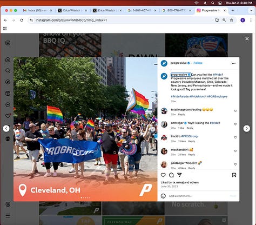Viewport: 256px width, 225px height.
Task: Click the 'others' likes link
Action: click(x=194, y=182)
